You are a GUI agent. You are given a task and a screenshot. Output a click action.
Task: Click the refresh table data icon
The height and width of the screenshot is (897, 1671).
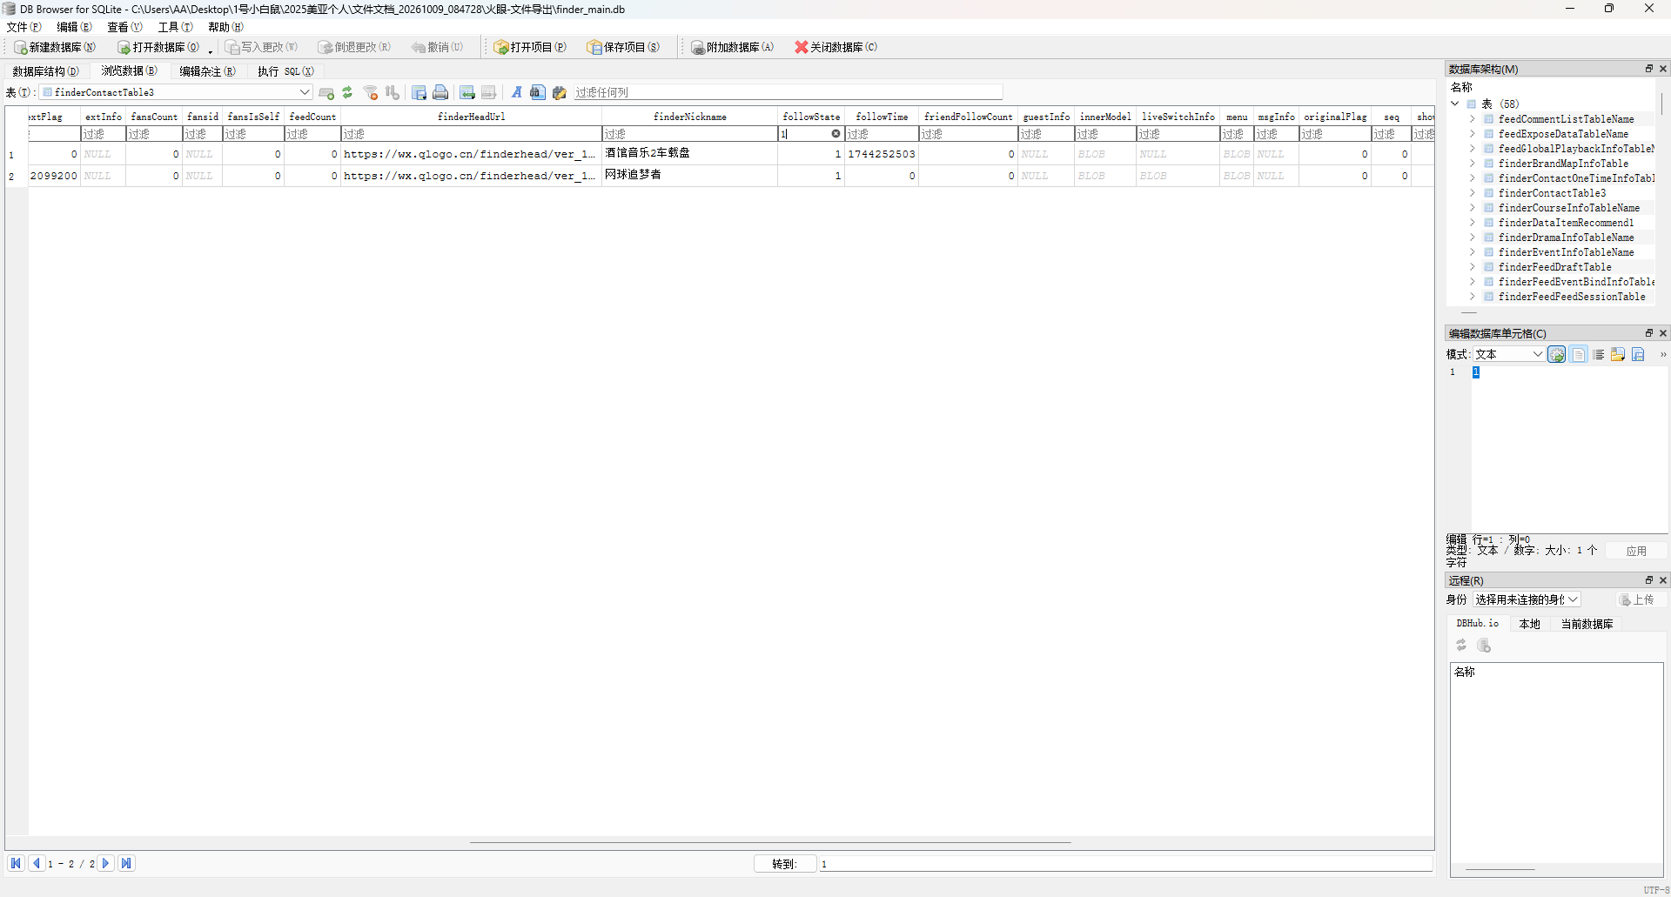pyautogui.click(x=347, y=92)
